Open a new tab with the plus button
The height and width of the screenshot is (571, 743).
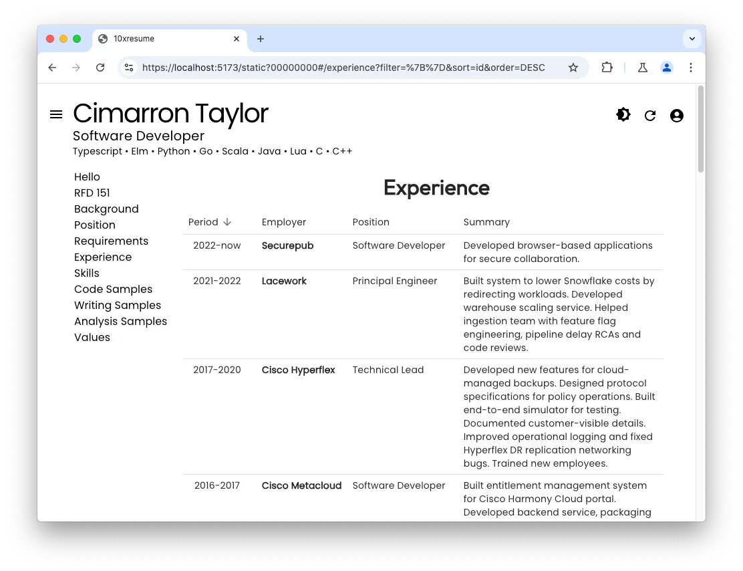click(260, 39)
